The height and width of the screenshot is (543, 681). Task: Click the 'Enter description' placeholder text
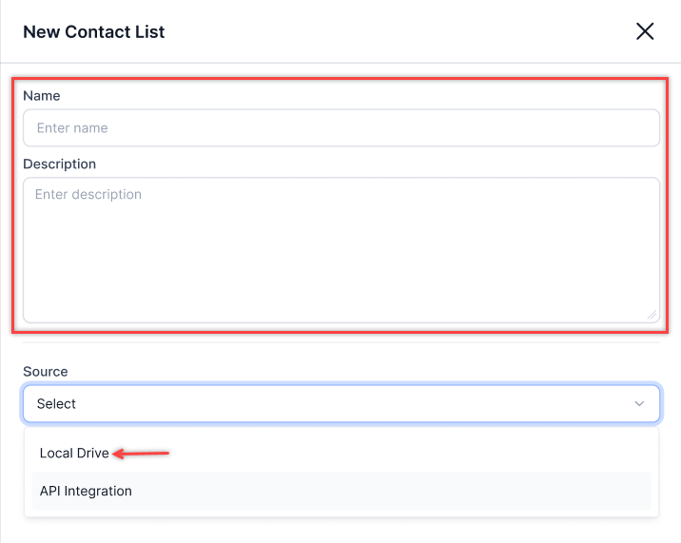pos(88,194)
